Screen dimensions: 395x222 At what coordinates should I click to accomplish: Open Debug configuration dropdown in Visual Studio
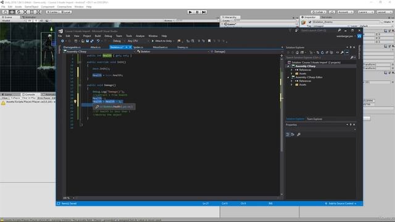[x=118, y=41]
